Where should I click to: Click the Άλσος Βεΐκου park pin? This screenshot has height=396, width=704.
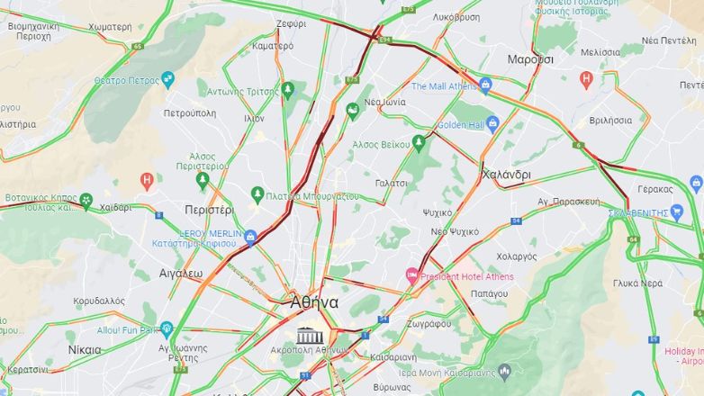[419, 144]
